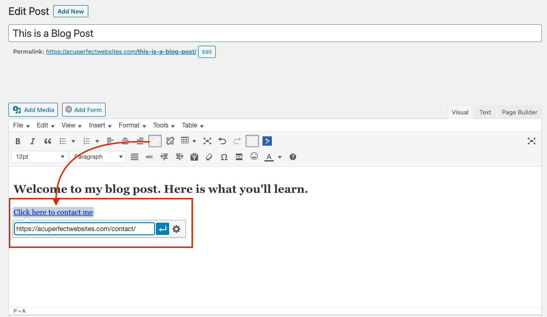Click the Help question mark icon
Image resolution: width=547 pixels, height=317 pixels.
292,157
